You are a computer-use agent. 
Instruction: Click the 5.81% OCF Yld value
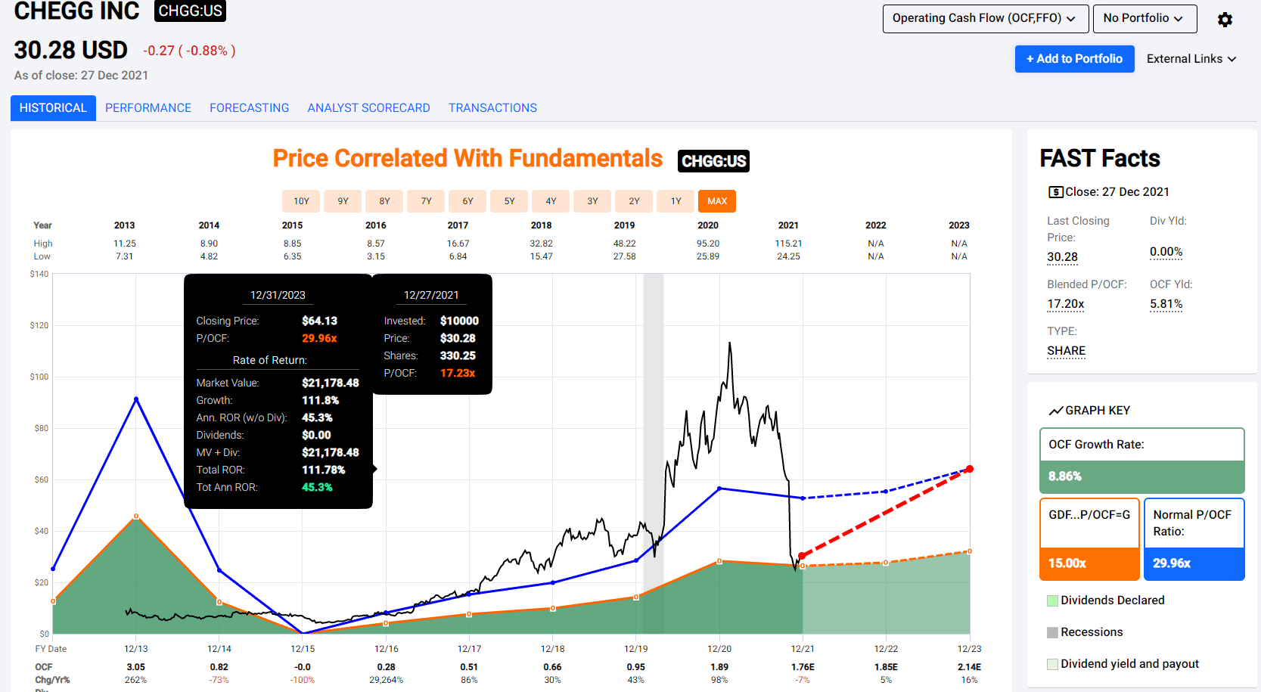point(1166,304)
